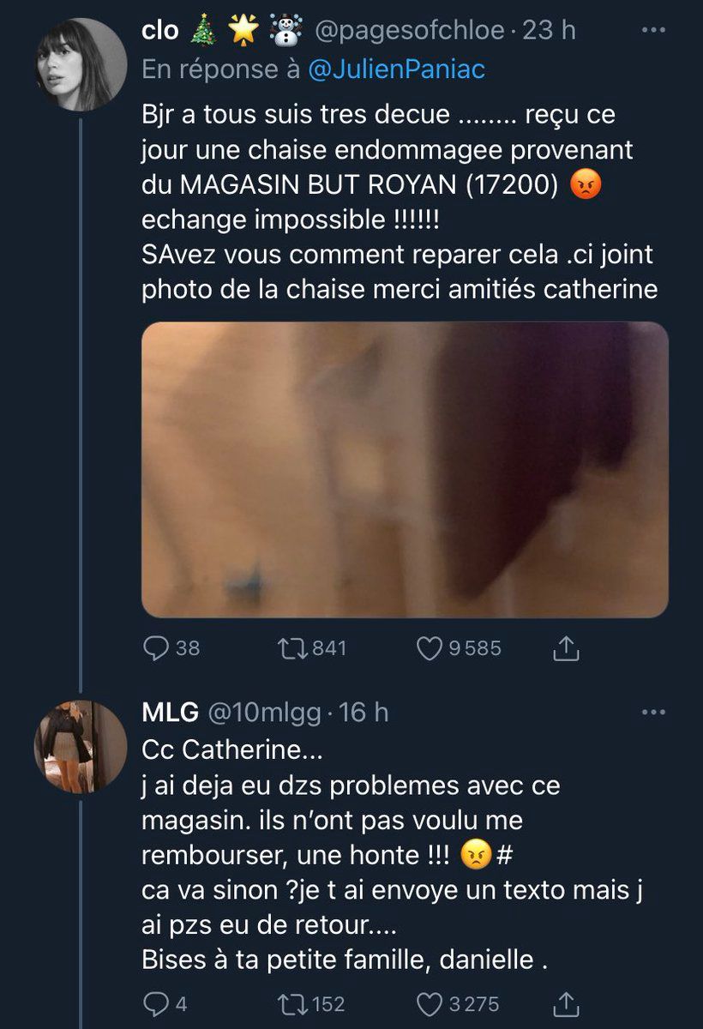The height and width of the screenshot is (1029, 703).
Task: Share MLG's tweet via share icon
Action: [x=566, y=1002]
